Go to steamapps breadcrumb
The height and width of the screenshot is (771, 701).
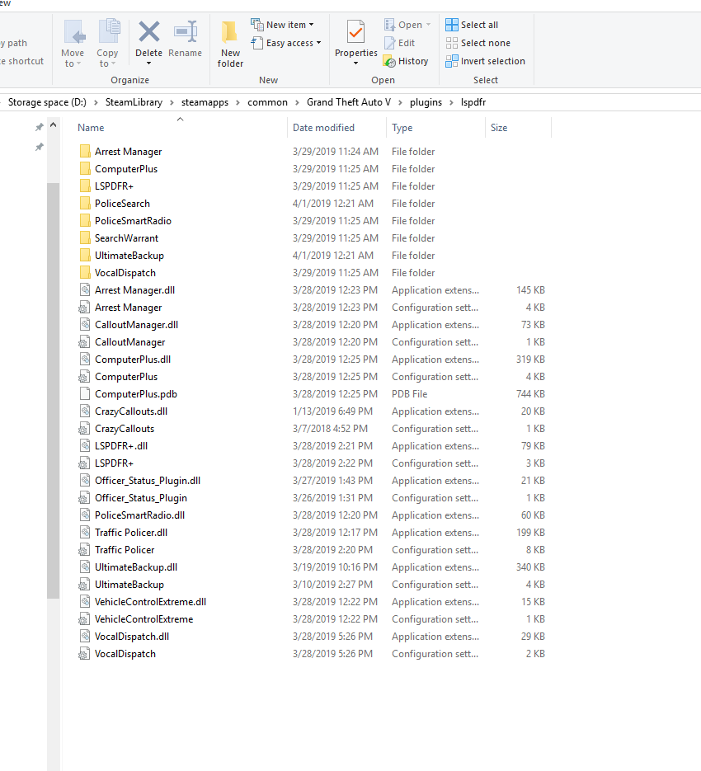205,102
